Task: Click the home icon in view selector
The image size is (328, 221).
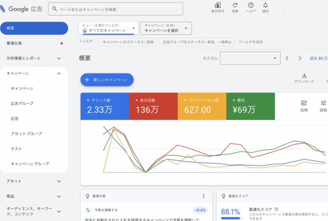Action: pos(85,31)
